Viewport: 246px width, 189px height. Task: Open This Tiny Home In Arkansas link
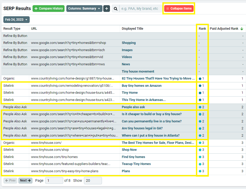(144, 100)
